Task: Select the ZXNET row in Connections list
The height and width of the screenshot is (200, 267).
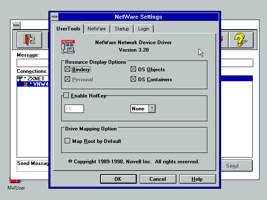Action: 33,79
